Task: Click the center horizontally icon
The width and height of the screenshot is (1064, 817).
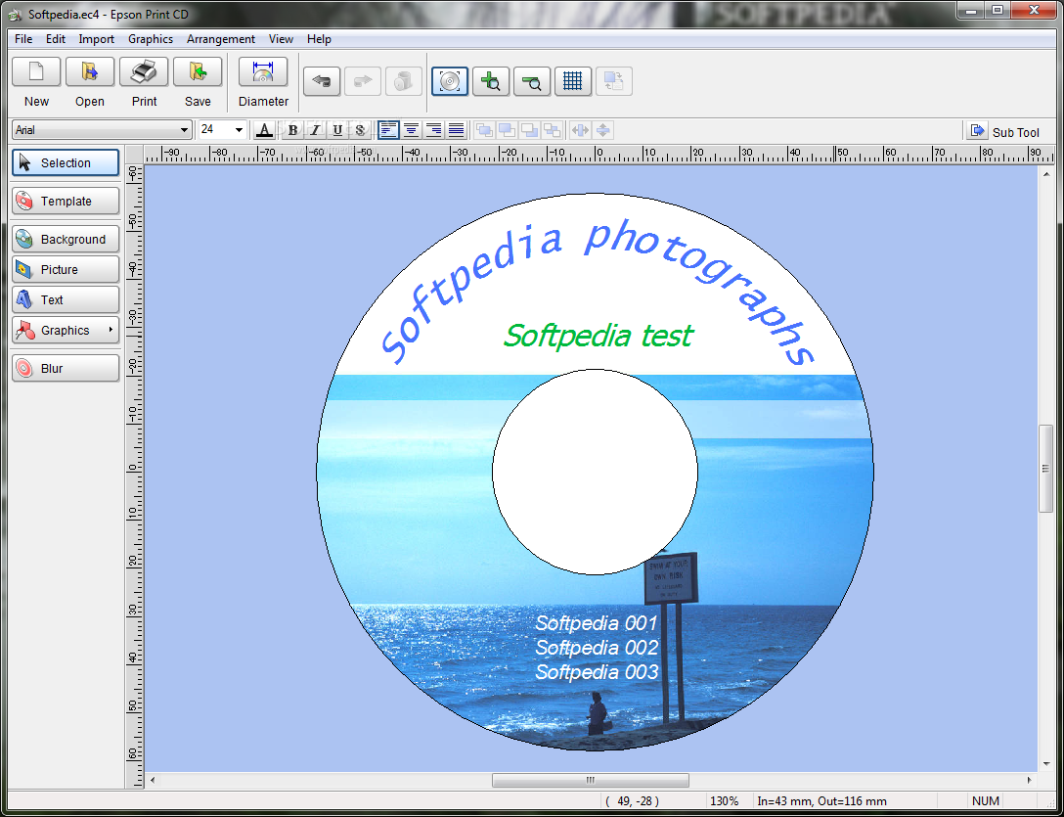Action: (x=580, y=130)
